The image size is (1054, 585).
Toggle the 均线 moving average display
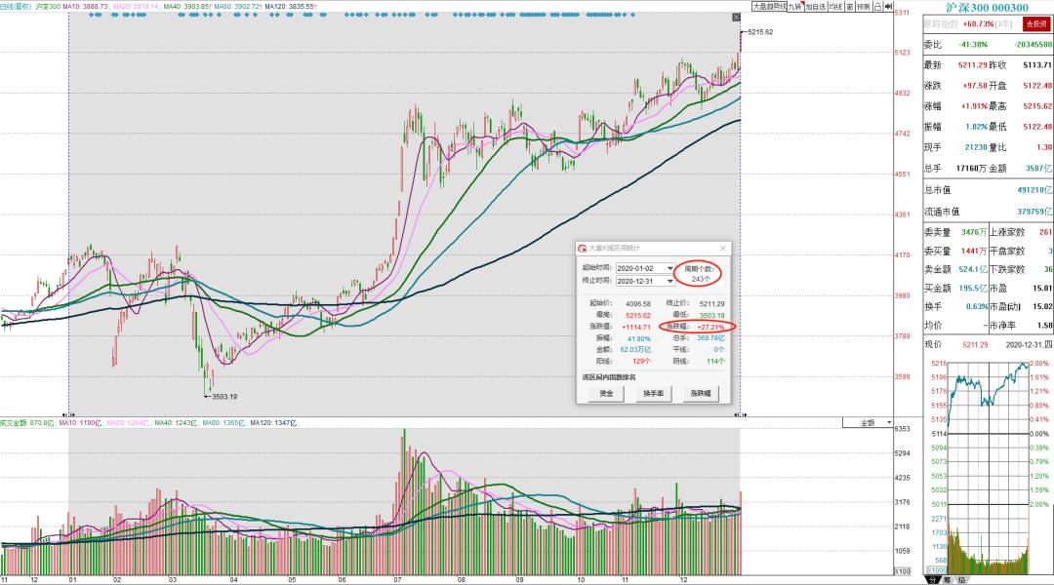point(834,6)
